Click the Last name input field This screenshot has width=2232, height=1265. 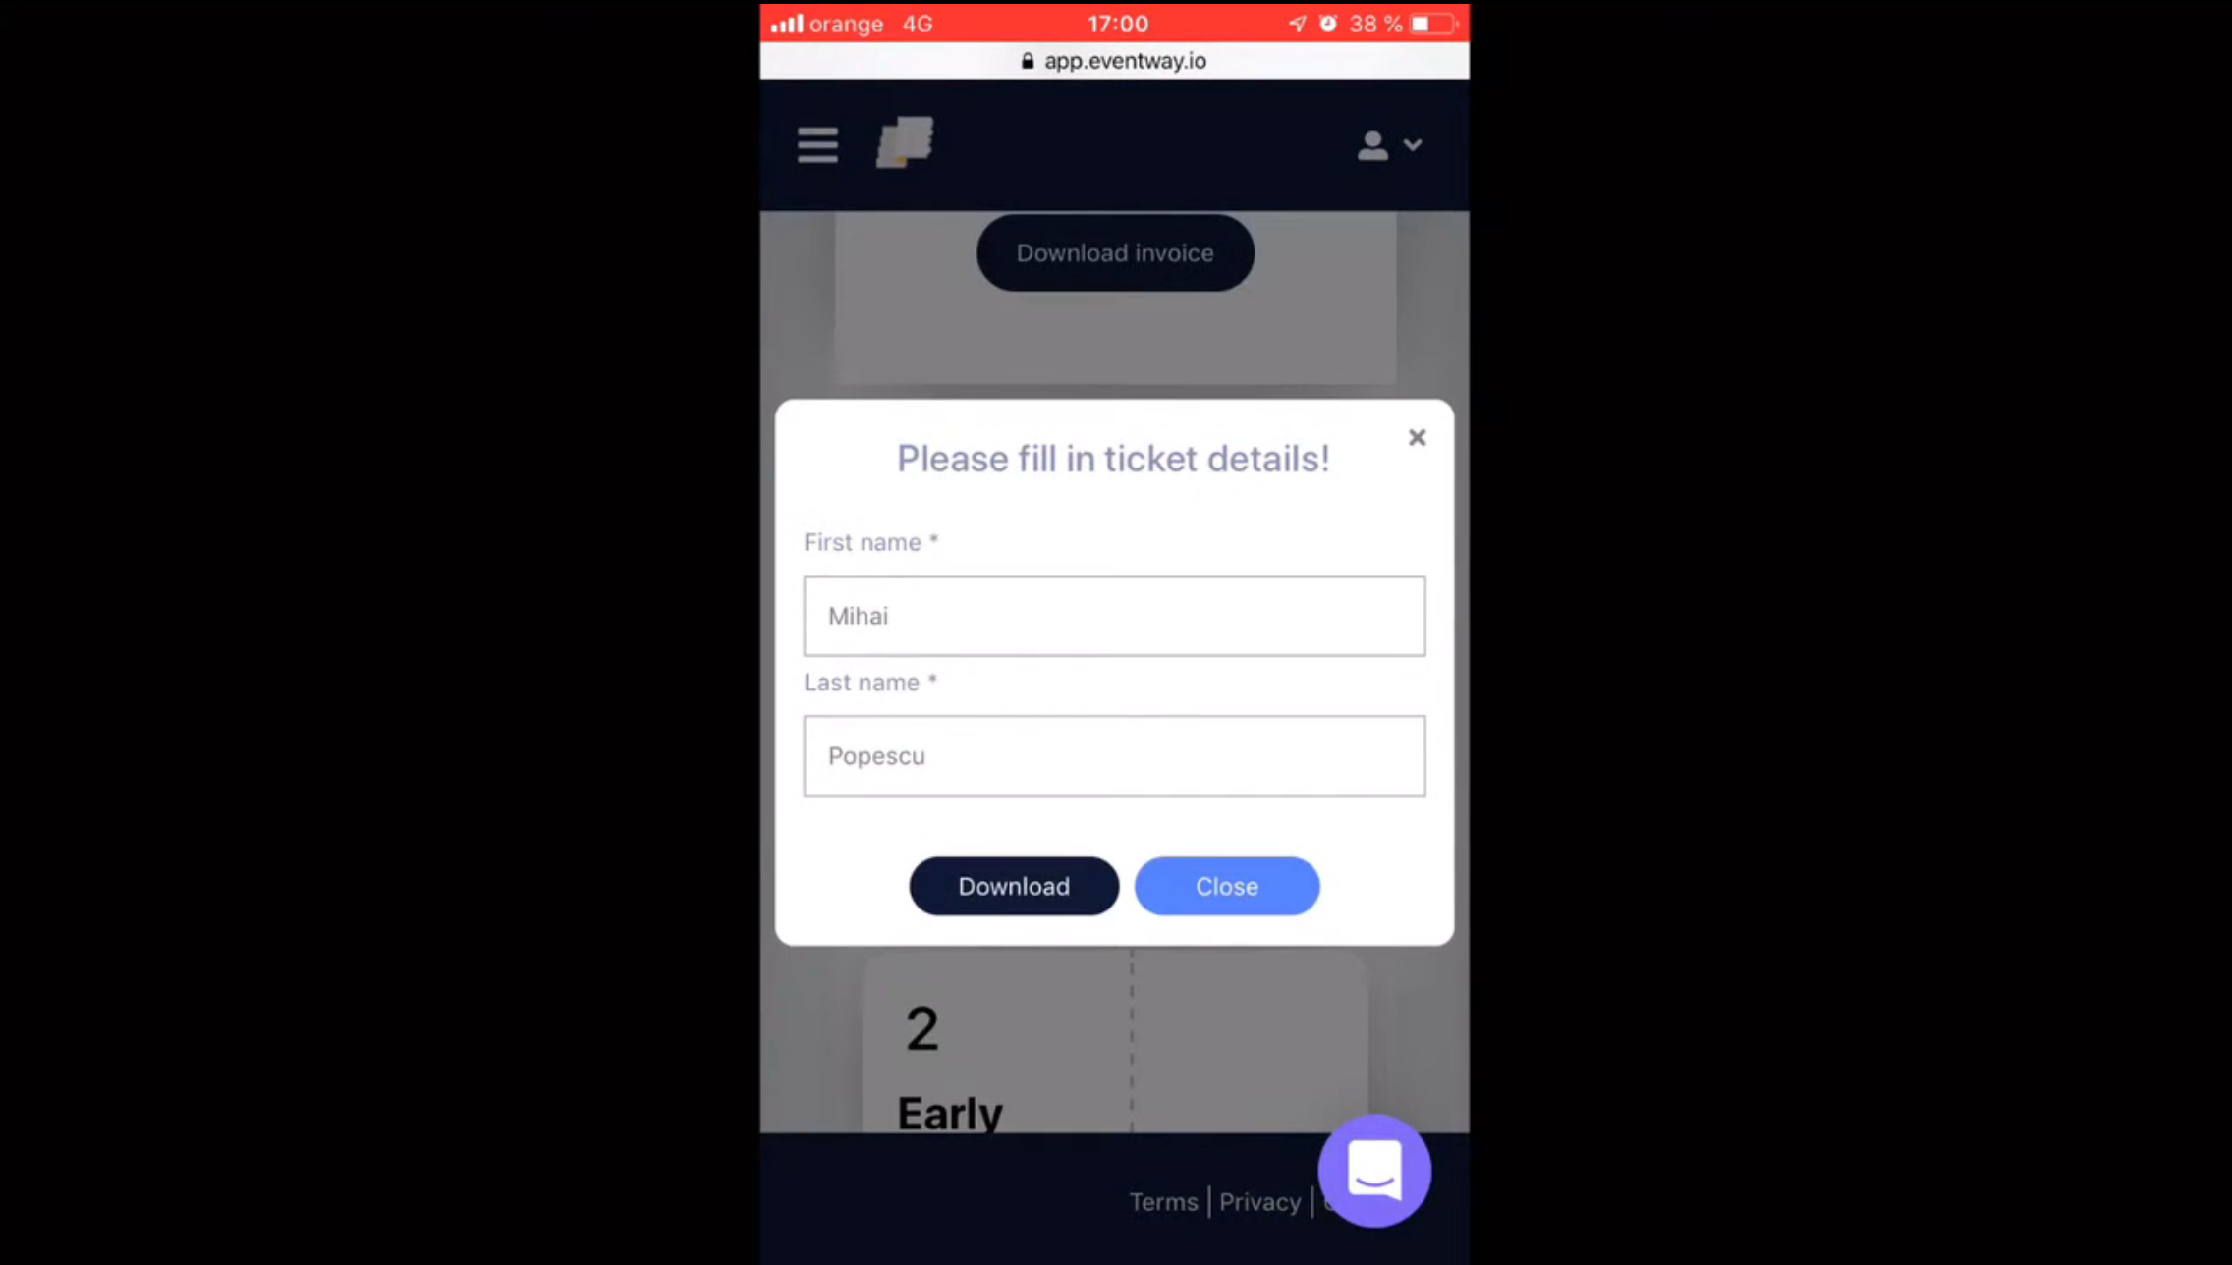[x=1114, y=754]
